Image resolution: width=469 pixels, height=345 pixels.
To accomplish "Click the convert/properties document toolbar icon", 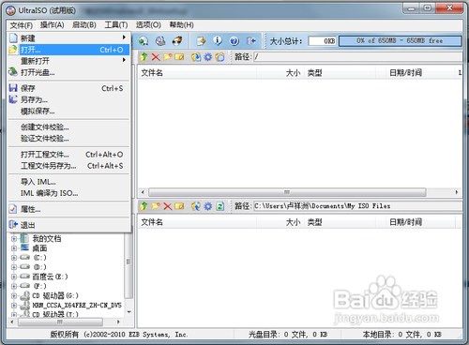I will pos(201,41).
